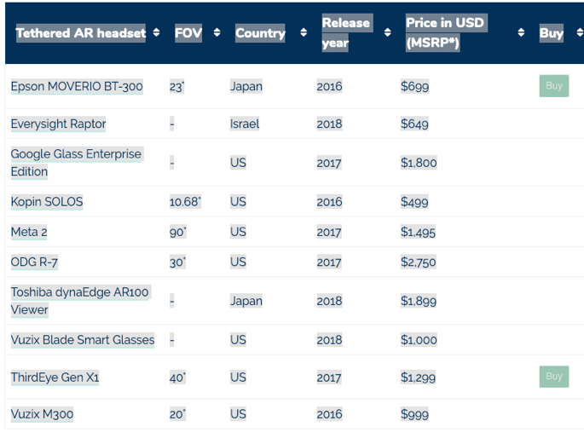Open the Vuzix Blade Smart Glasses link
The width and height of the screenshot is (584, 438).
click(x=82, y=339)
